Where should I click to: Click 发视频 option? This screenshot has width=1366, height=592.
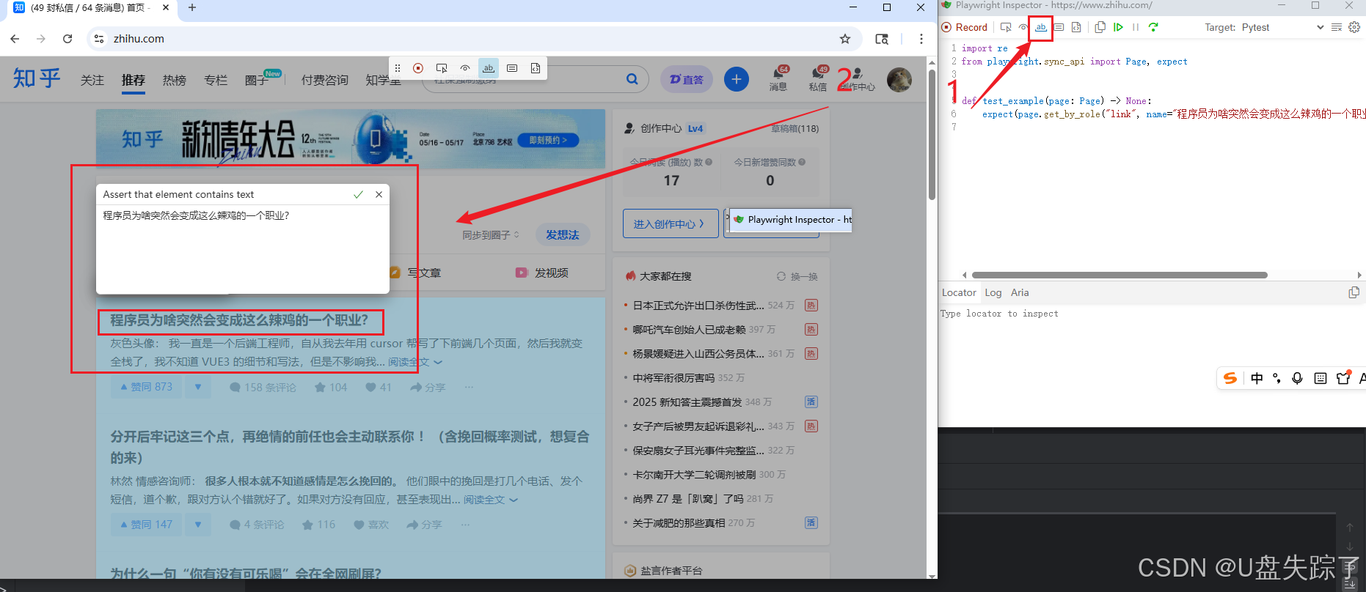click(542, 273)
